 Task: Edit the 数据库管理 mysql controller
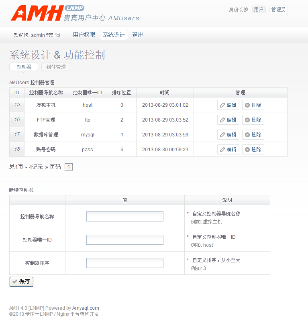pos(228,135)
